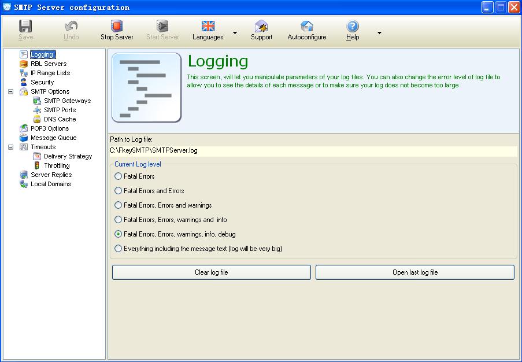Select SMTP Options label in tree
522x362 pixels.
pos(50,91)
